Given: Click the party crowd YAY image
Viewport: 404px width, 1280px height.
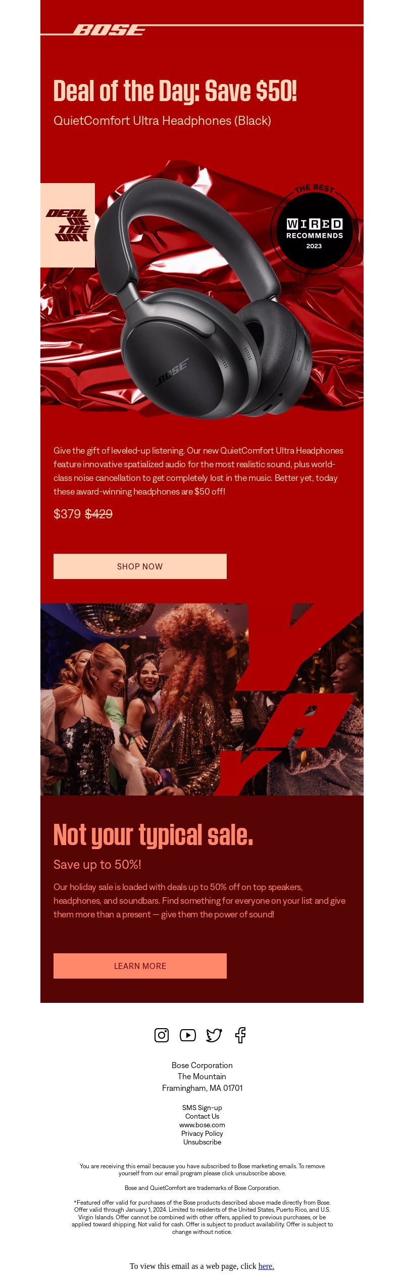Looking at the screenshot, I should pos(202,699).
